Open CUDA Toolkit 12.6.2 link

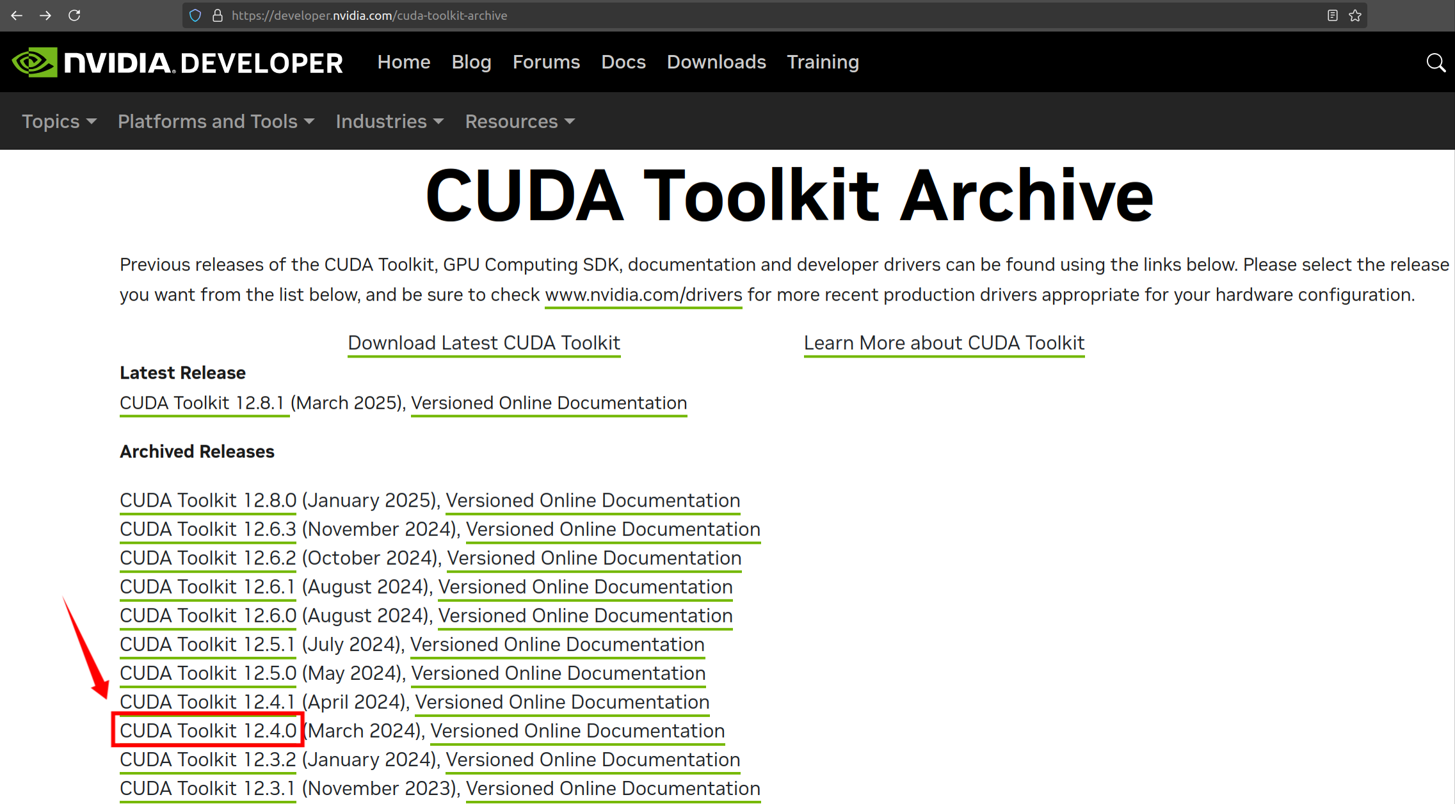(208, 558)
